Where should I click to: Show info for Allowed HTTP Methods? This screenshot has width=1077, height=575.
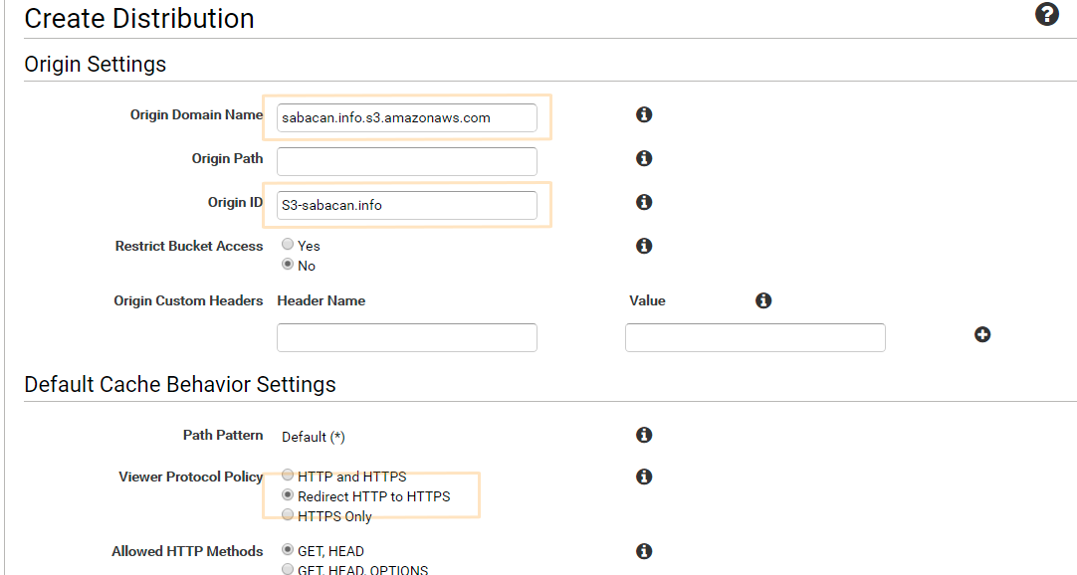644,551
